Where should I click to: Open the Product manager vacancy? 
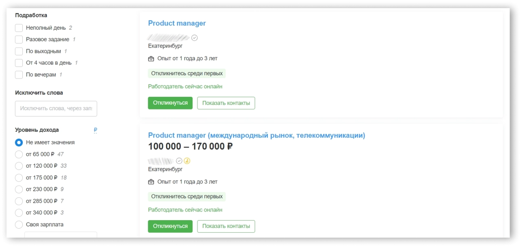point(177,23)
